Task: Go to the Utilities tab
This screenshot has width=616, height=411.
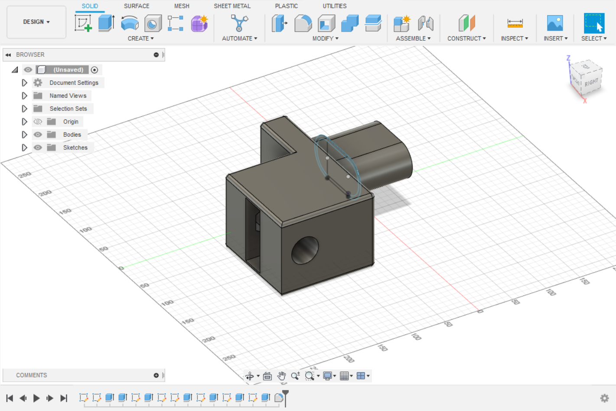Action: point(335,6)
